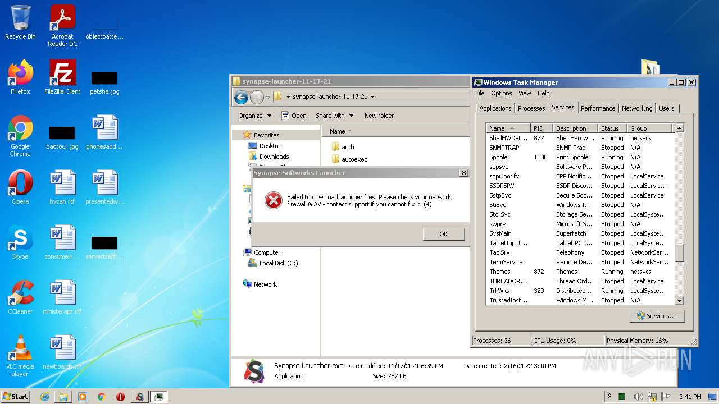Viewport: 719px width, 404px height.
Task: Launch Skype from the desktop
Action: (x=20, y=242)
